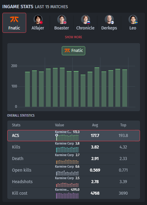Viewport: 147px width, 205px height.
Task: Click the Avg column header
Action: coord(95,125)
